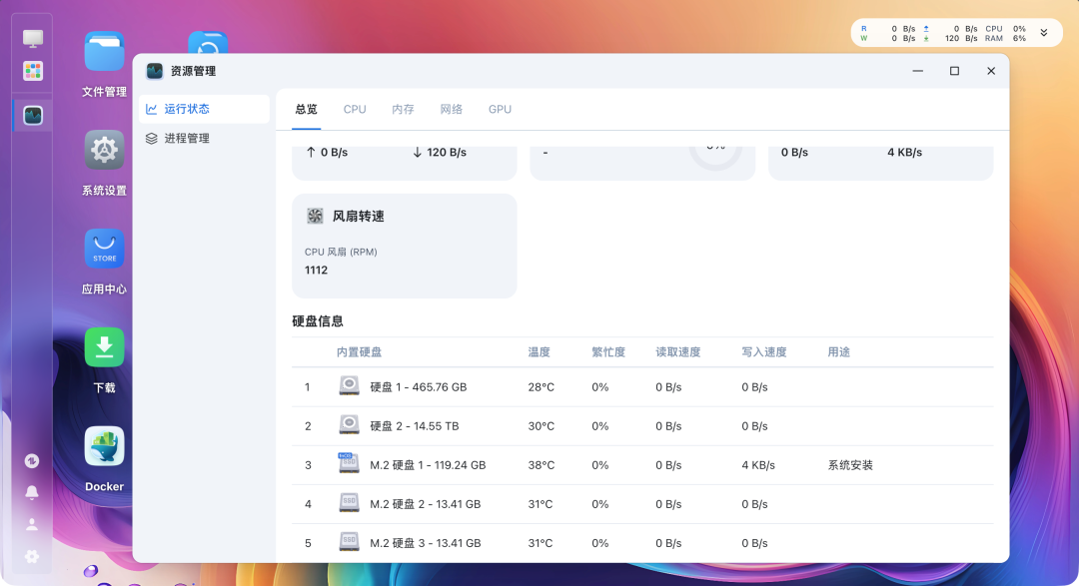Open the 网络 tab
Viewport: 1079px width, 586px height.
451,109
